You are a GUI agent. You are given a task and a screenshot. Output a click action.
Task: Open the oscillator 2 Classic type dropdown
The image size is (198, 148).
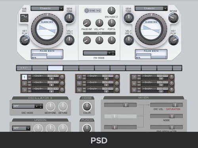tap(151, 8)
